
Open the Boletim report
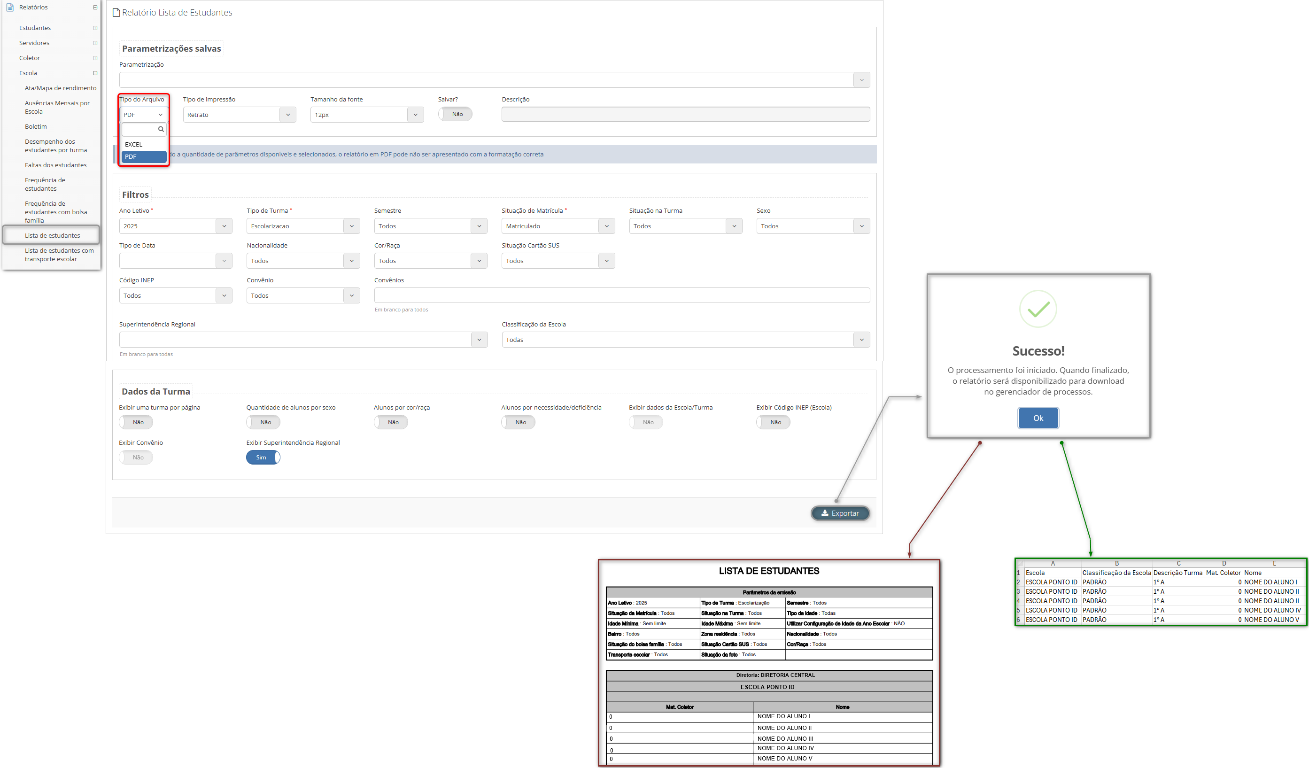36,126
